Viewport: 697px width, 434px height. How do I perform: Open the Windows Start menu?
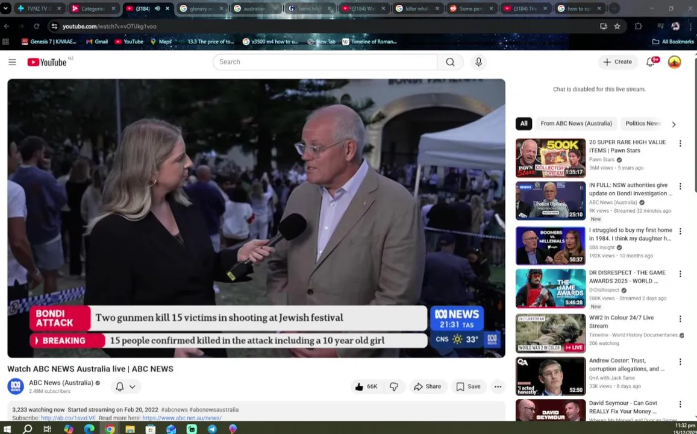coord(7,429)
